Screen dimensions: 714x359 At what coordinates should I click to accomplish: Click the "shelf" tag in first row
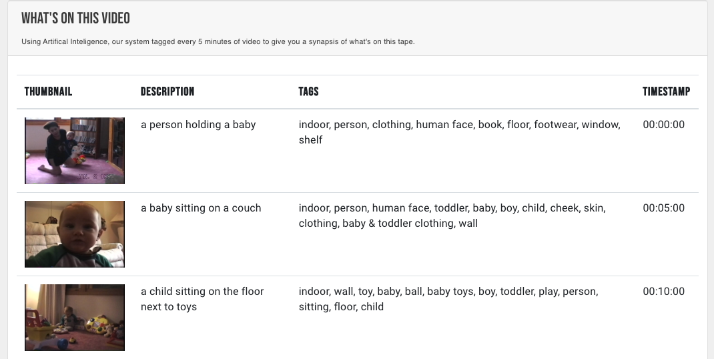(x=310, y=140)
